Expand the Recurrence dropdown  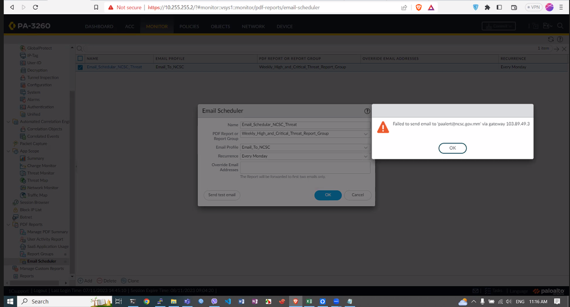click(x=366, y=156)
